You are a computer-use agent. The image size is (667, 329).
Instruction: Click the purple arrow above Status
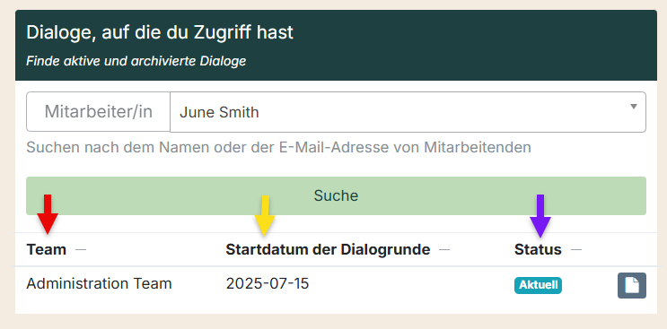point(540,216)
